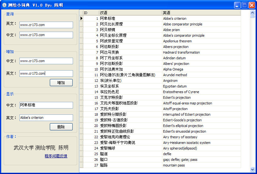Select the cell Angstrom
The height and width of the screenshot is (174, 257).
tap(202, 81)
